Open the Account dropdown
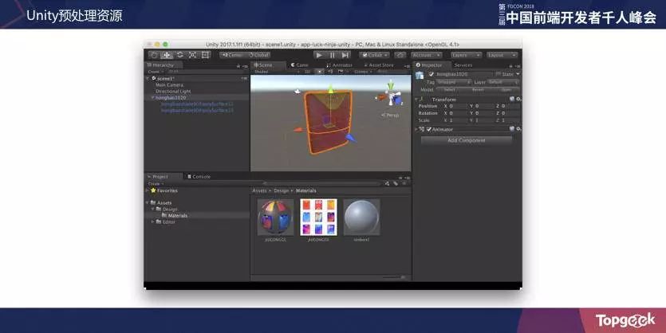The image size is (666, 333). [x=426, y=55]
